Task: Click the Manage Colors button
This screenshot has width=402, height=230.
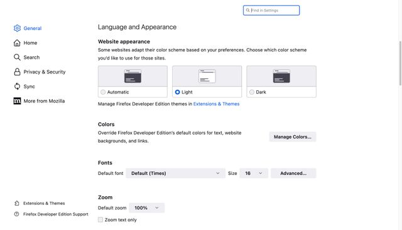Action: tap(293, 137)
